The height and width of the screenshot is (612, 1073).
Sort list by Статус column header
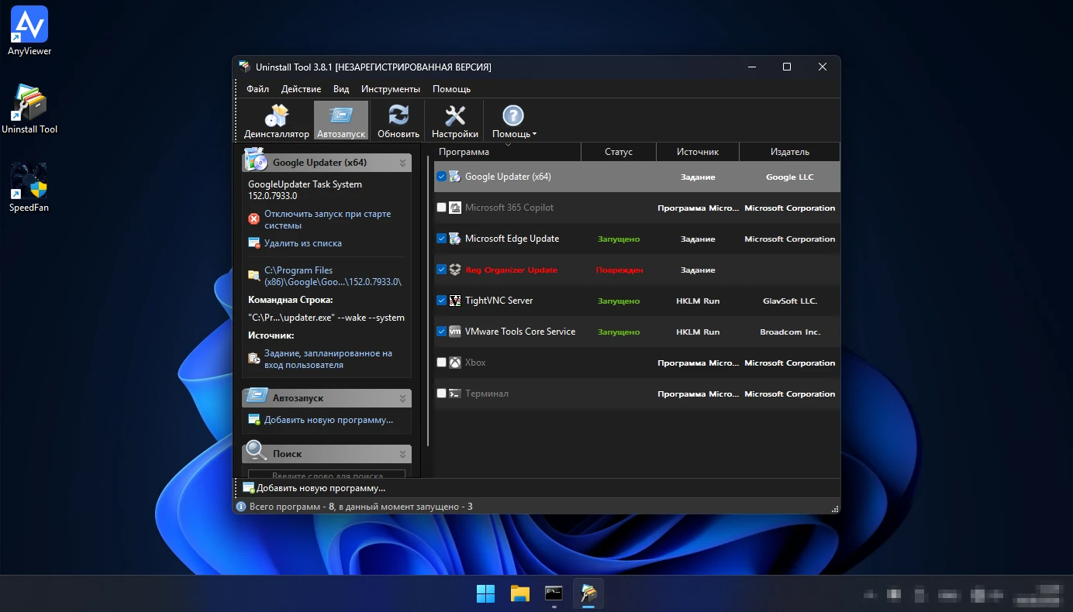tap(619, 152)
